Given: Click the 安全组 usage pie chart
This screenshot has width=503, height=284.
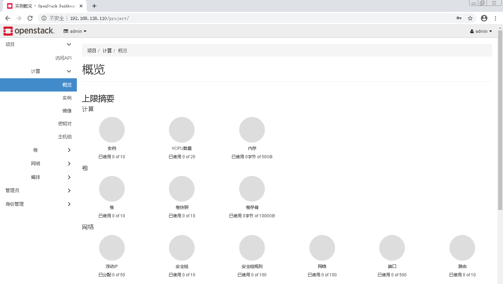Looking at the screenshot, I should tap(182, 248).
